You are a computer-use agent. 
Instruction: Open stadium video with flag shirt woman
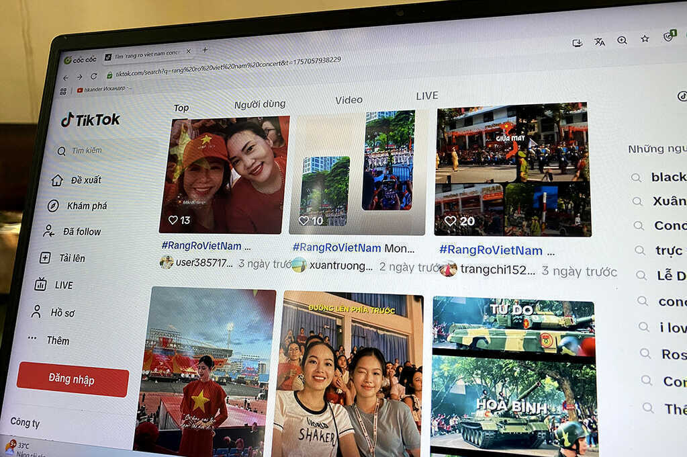click(205, 372)
